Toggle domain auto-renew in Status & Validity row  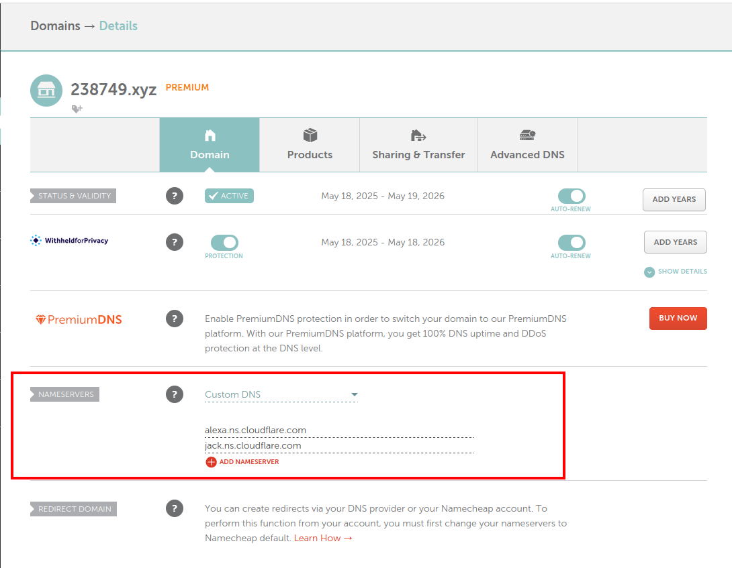(571, 196)
